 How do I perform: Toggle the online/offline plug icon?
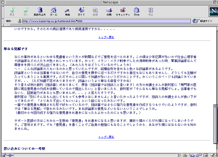[x=10, y=155]
